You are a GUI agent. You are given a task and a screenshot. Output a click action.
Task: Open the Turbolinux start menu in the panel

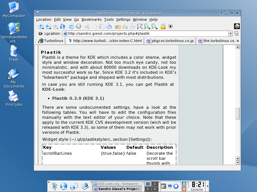54,186
